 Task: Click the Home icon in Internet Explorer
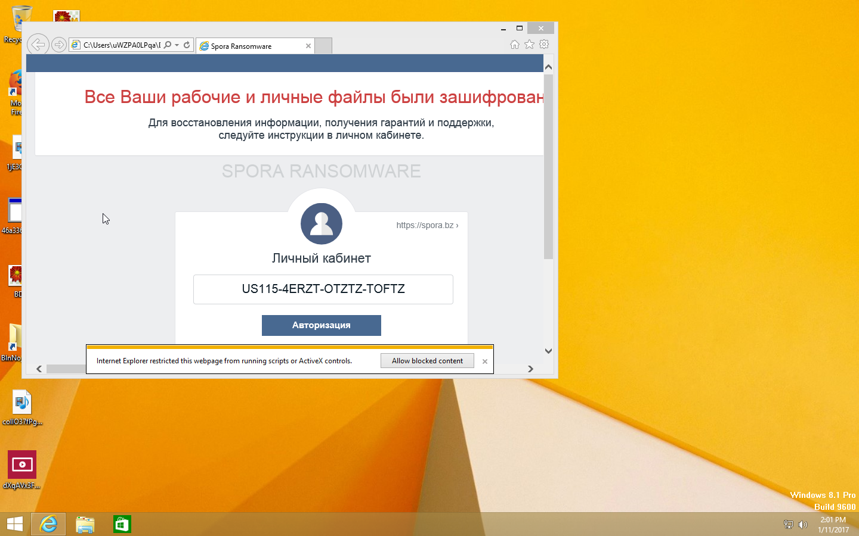515,45
